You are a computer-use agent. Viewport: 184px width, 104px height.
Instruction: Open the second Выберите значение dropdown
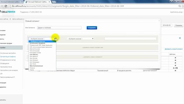coord(80,39)
